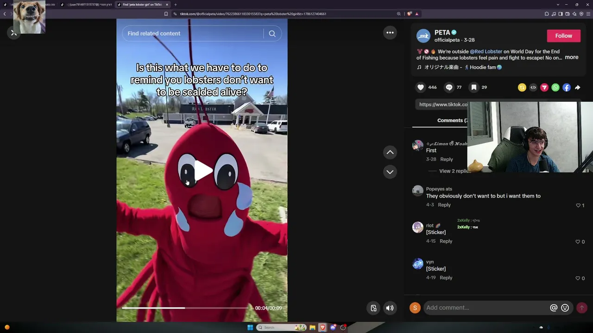Open more share options arrow
This screenshot has width=593, height=333.
578,87
